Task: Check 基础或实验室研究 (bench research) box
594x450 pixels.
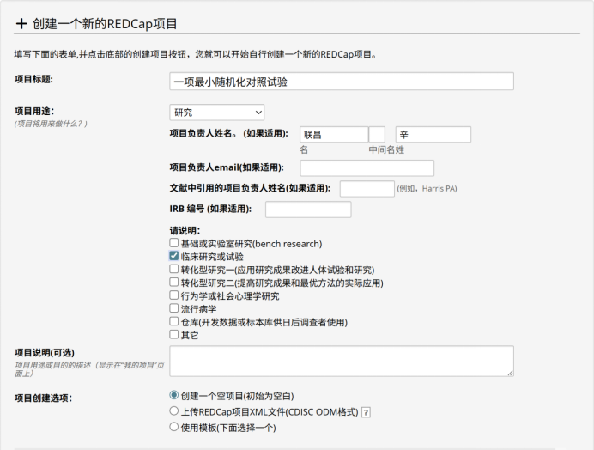Action: (174, 243)
